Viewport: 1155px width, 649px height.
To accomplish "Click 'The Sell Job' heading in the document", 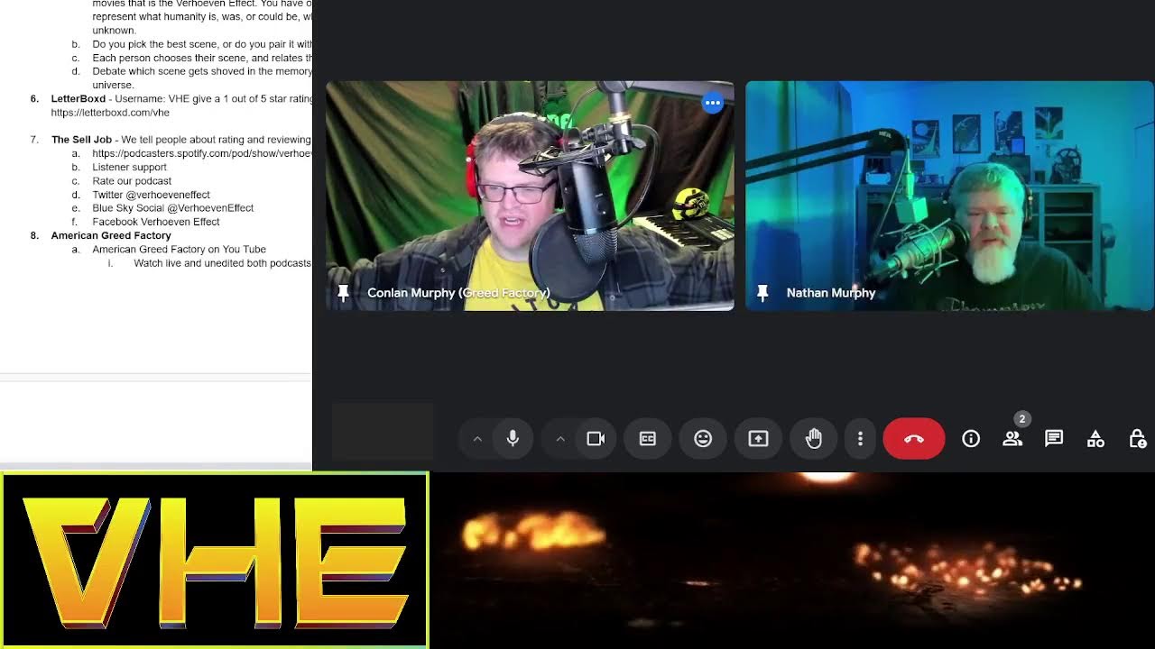I will pyautogui.click(x=81, y=140).
